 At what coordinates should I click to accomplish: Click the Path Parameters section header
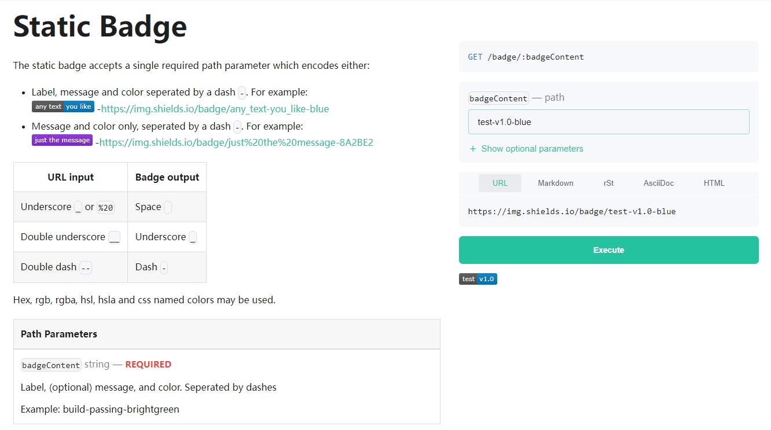[59, 334]
